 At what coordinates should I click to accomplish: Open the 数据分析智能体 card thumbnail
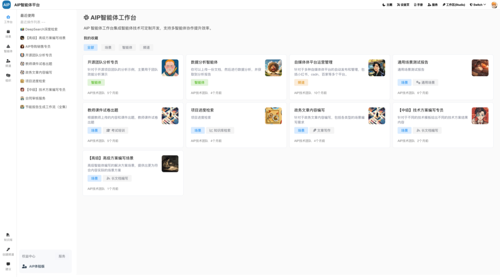[273, 68]
